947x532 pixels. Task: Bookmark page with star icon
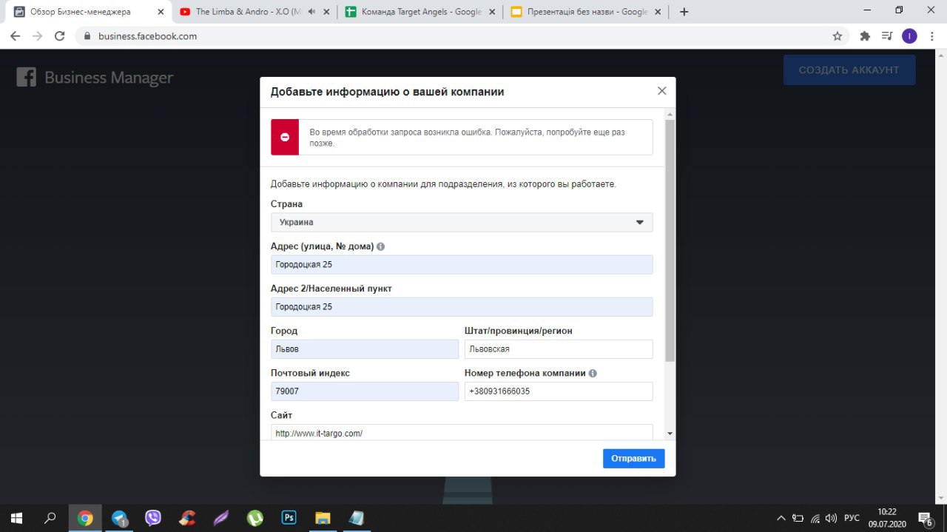point(838,36)
